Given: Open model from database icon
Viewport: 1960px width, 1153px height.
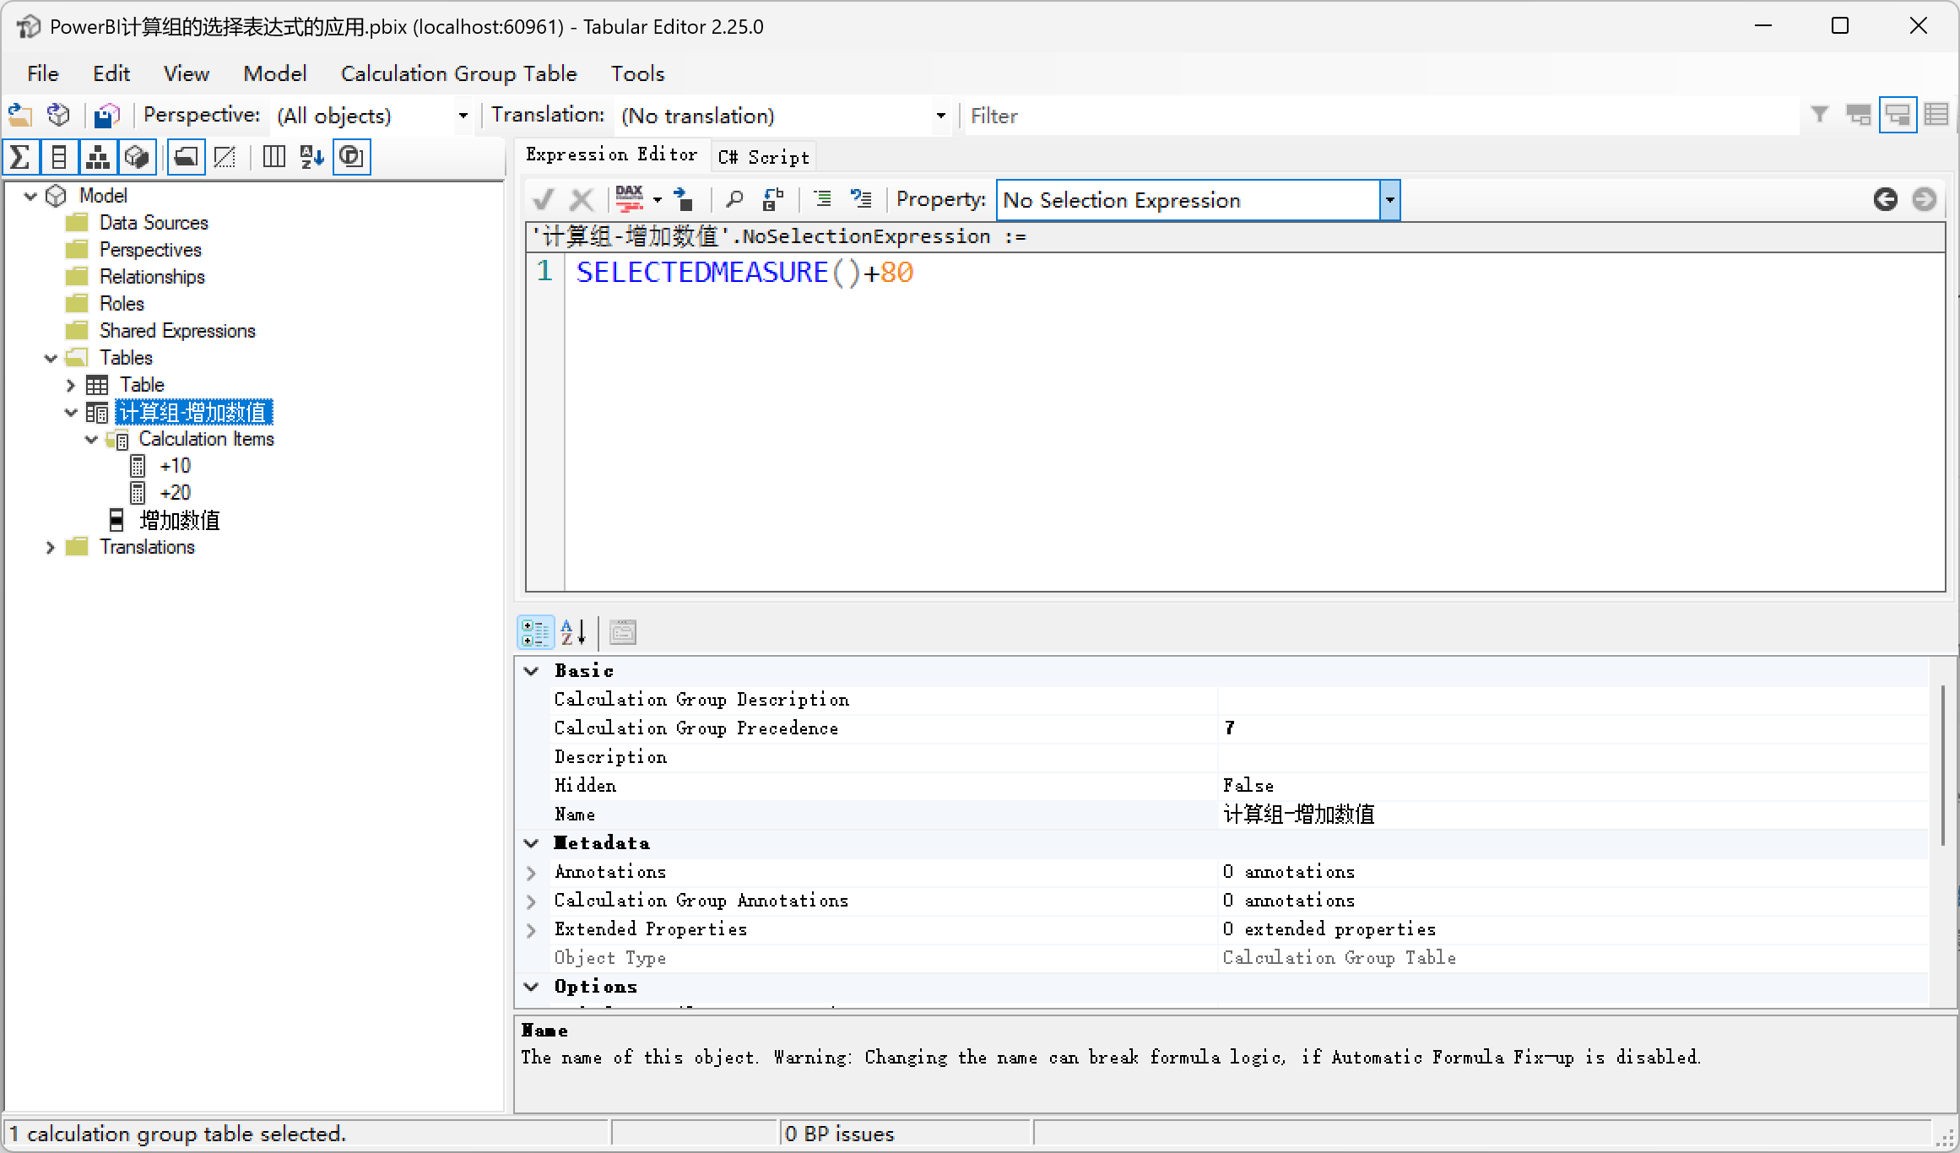Looking at the screenshot, I should click(58, 116).
